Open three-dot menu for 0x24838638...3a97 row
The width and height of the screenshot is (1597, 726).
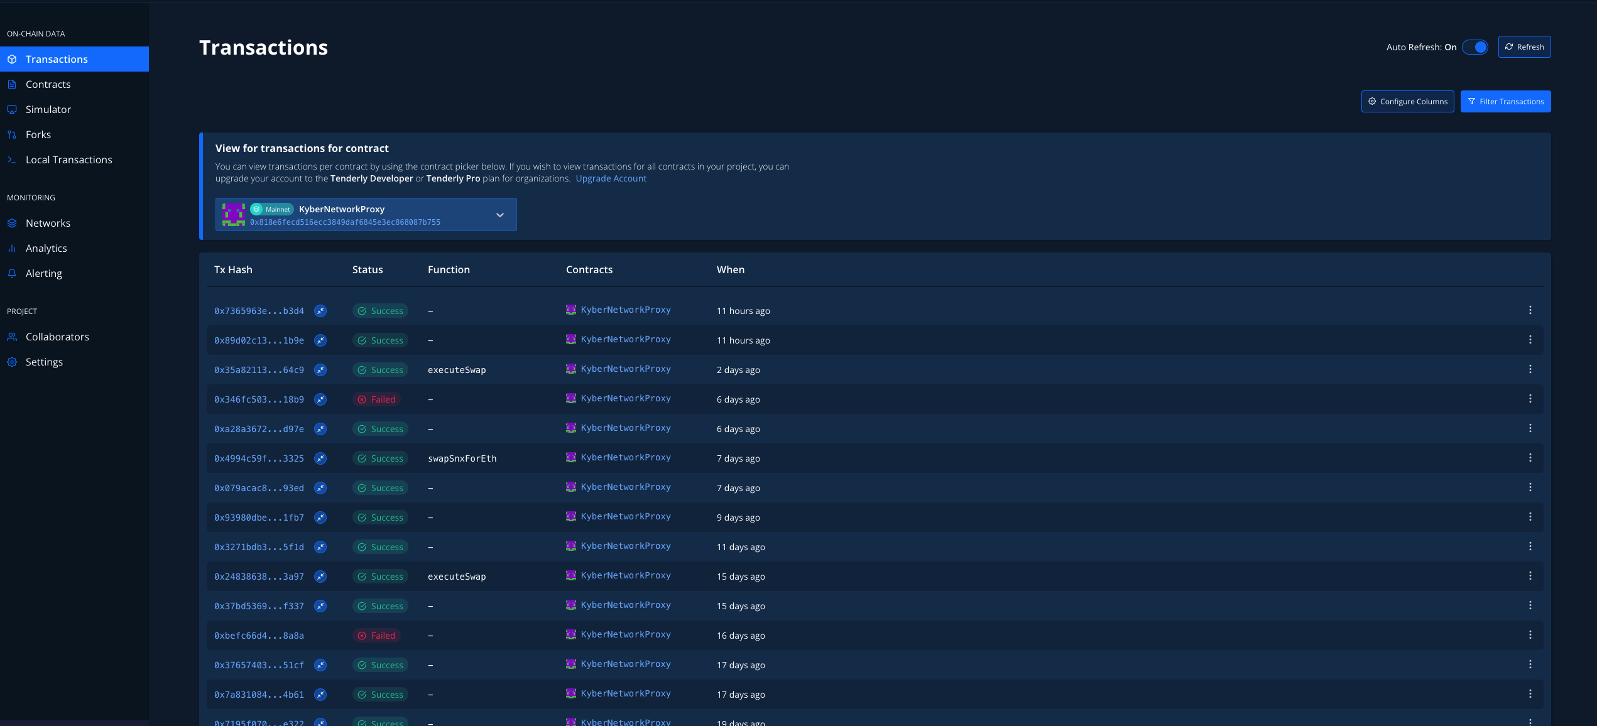click(x=1530, y=576)
